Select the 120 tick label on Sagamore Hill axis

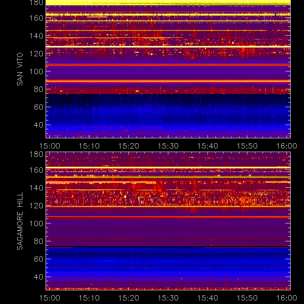(36, 206)
